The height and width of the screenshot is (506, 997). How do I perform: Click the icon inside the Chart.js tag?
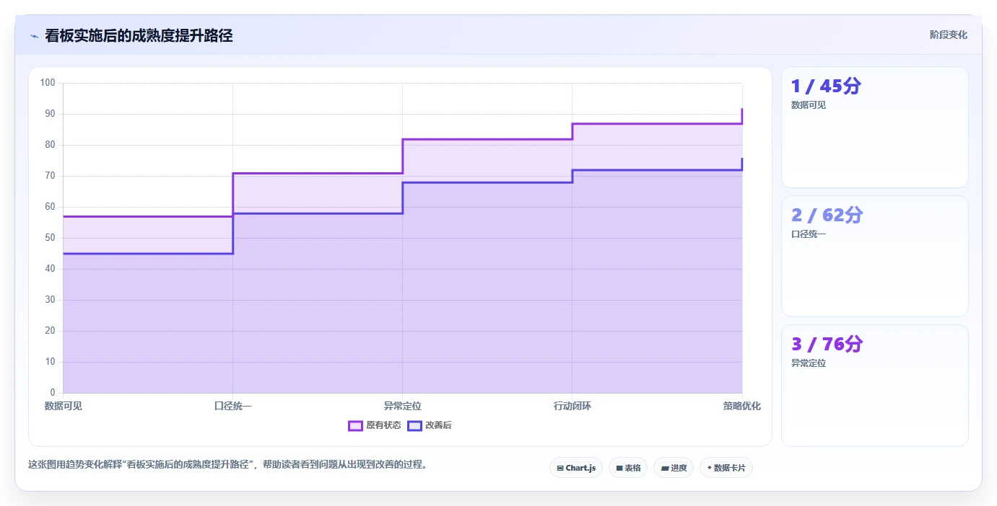click(x=560, y=468)
